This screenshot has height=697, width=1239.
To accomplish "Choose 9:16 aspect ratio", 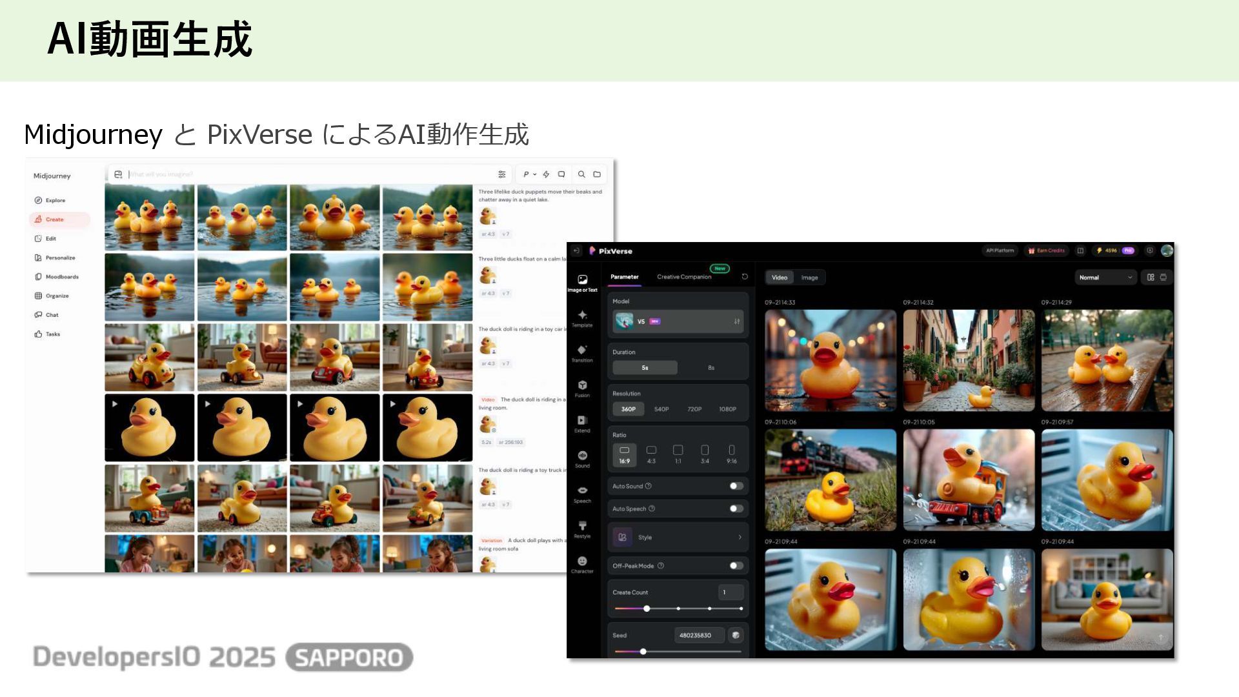I will click(731, 454).
